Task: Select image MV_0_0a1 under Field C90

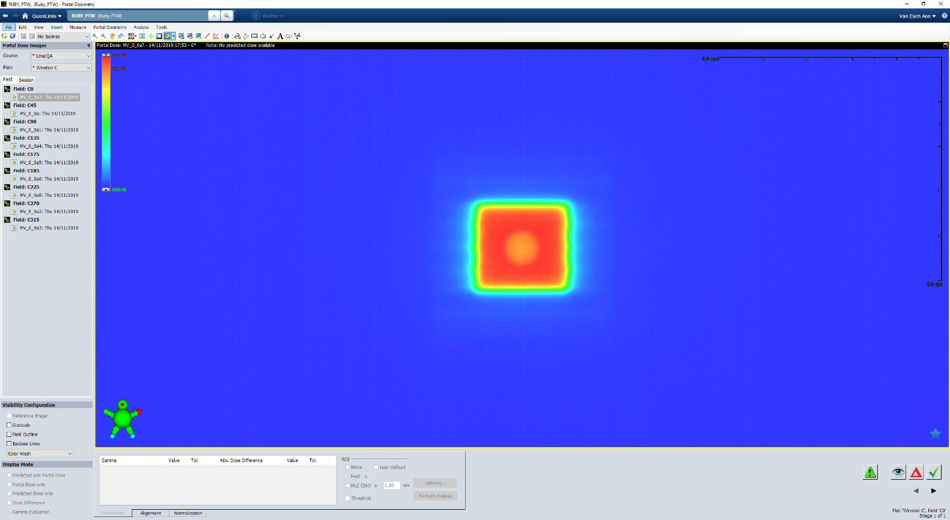Action: click(x=49, y=130)
